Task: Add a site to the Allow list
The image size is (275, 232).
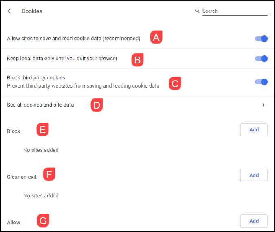Action: [254, 221]
